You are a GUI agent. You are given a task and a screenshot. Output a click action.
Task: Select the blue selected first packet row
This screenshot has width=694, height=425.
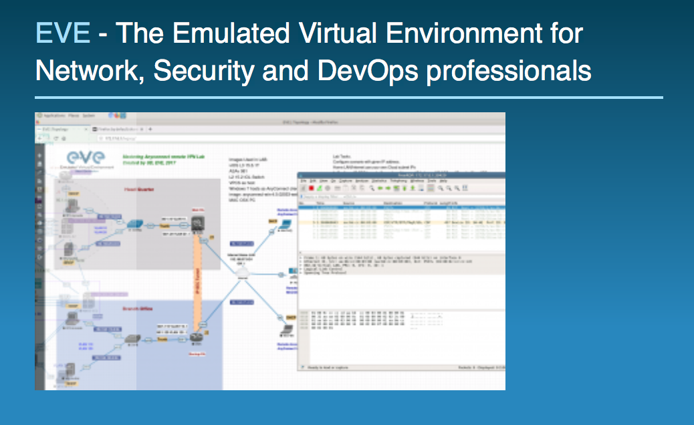tap(401, 207)
